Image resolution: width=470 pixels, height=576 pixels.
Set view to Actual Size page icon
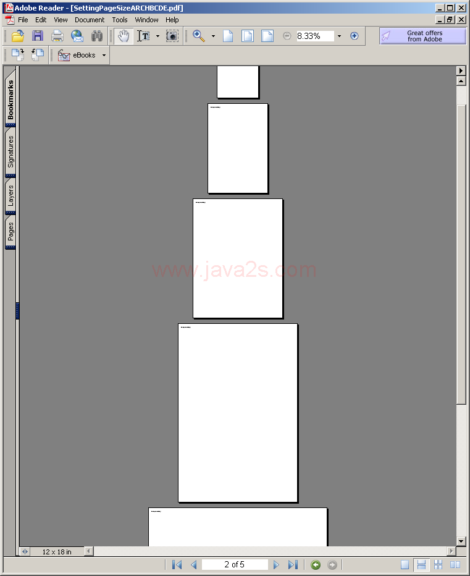click(228, 36)
